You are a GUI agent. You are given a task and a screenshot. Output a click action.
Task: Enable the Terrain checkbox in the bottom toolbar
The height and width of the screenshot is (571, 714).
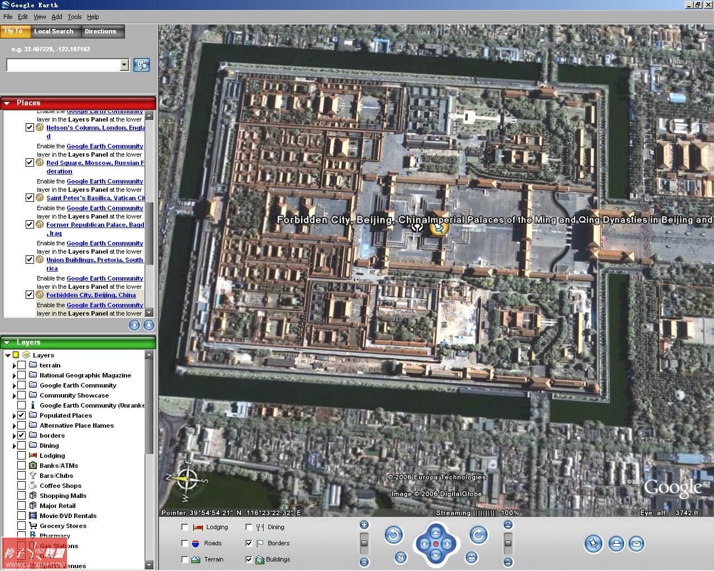pyautogui.click(x=185, y=559)
